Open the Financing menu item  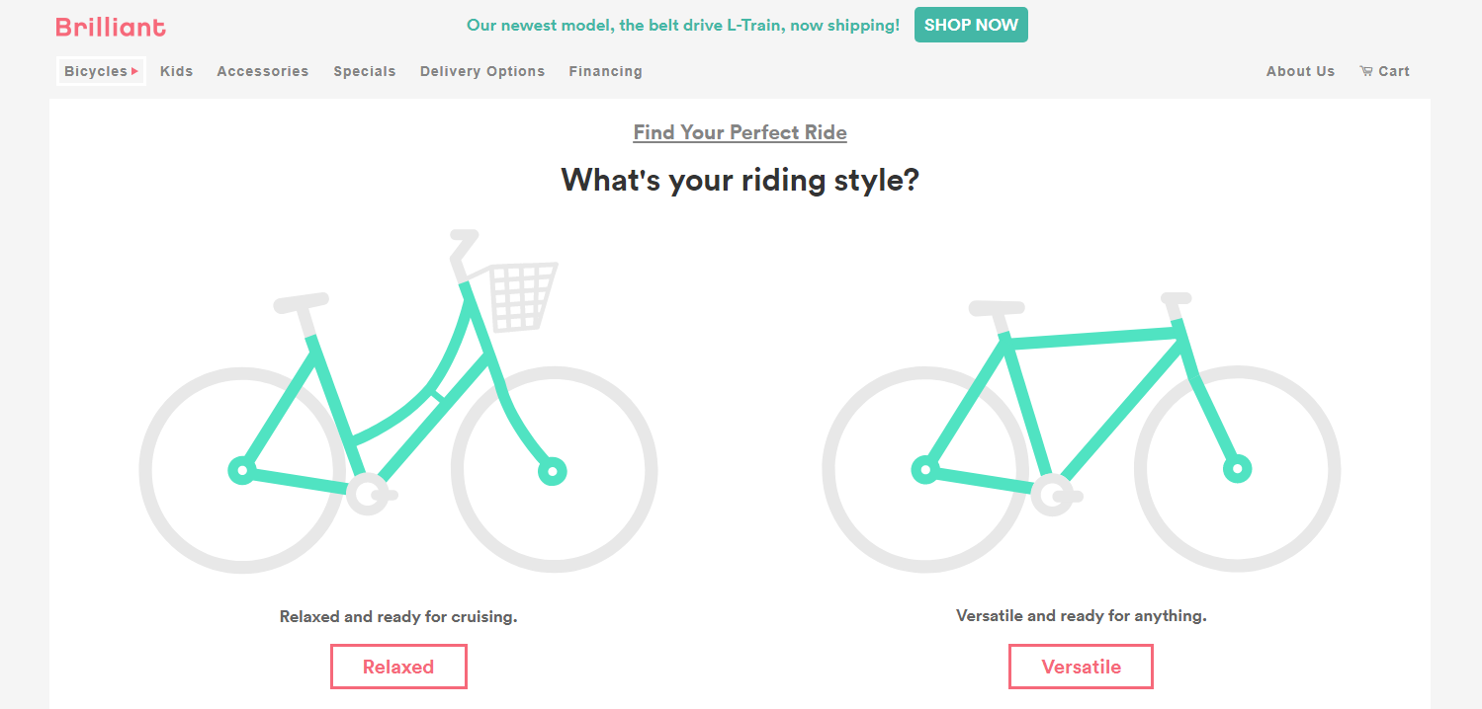tap(605, 71)
